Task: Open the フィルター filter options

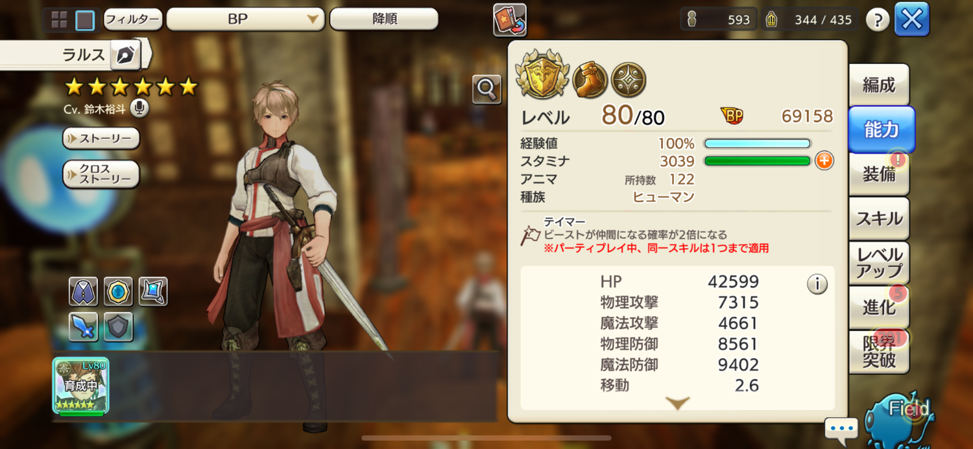Action: [x=132, y=19]
